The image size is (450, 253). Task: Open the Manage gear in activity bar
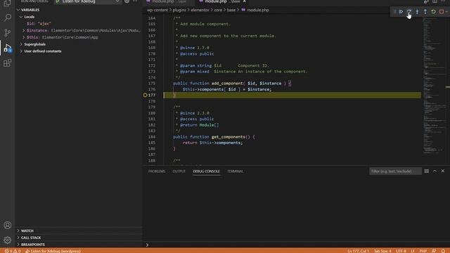coord(8,240)
